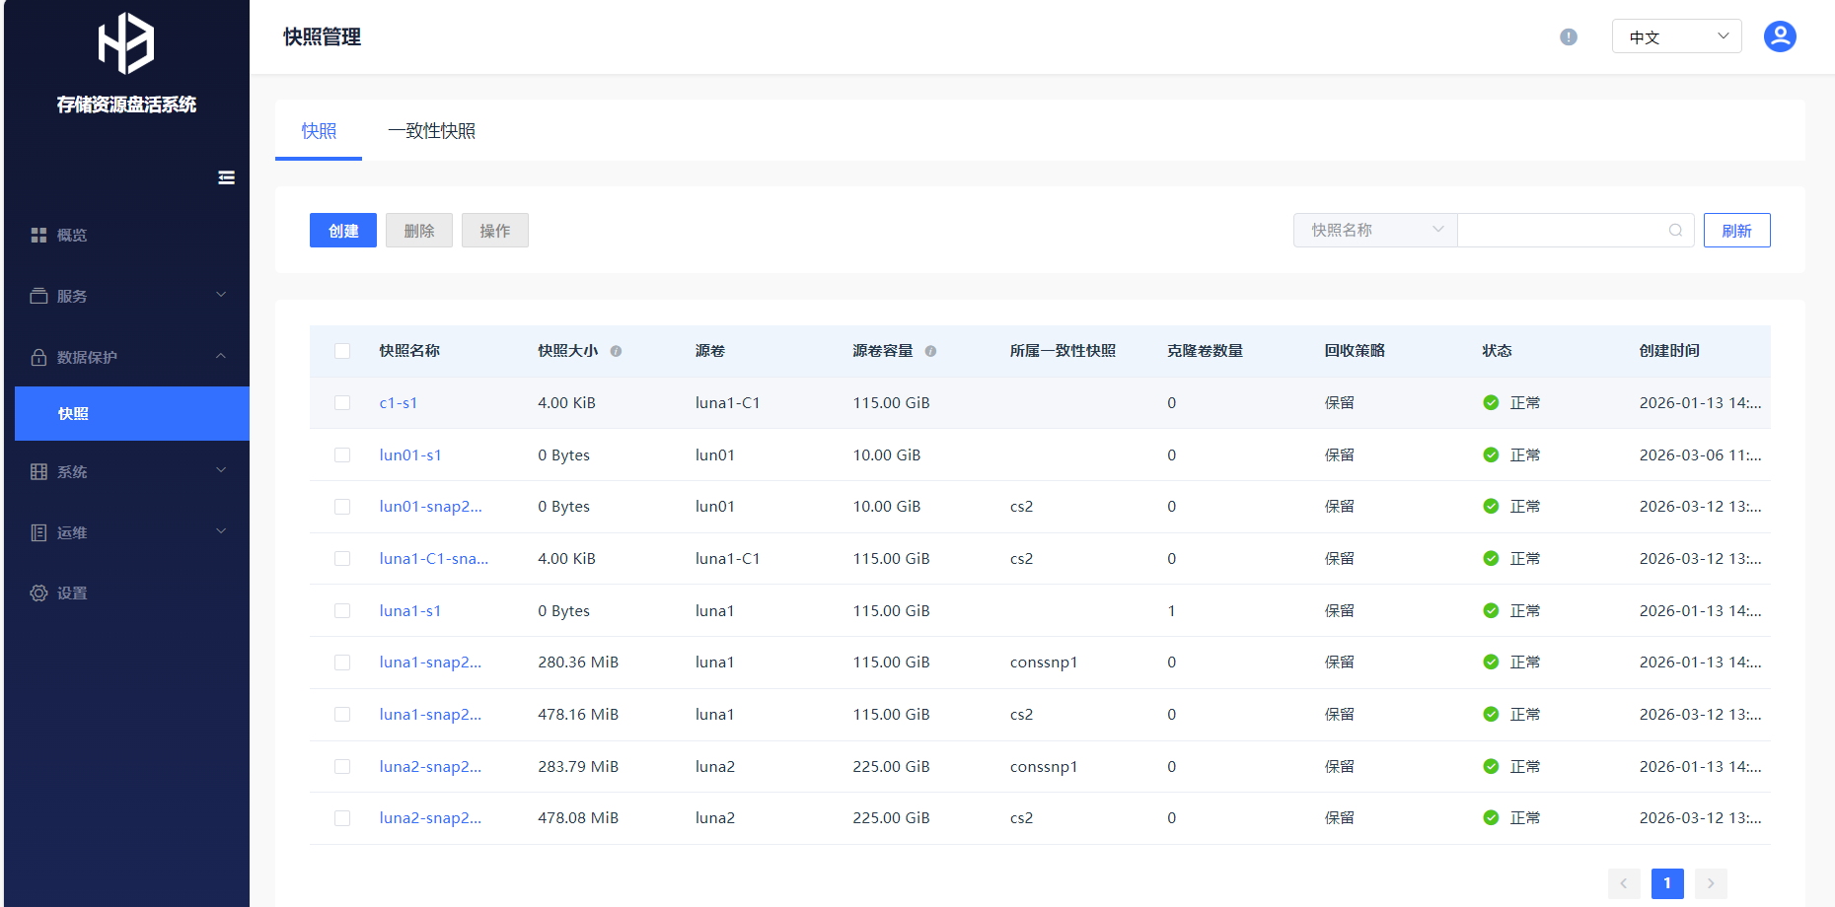The image size is (1835, 907).
Task: Click the blue 创建 button
Action: click(x=342, y=231)
